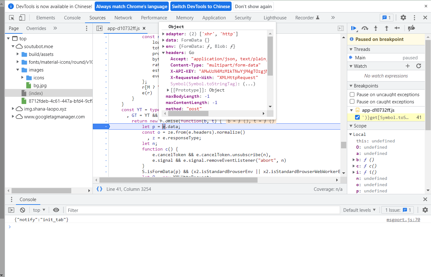Switch to the Elements tab
Image resolution: width=431 pixels, height=277 pixels.
(46, 18)
